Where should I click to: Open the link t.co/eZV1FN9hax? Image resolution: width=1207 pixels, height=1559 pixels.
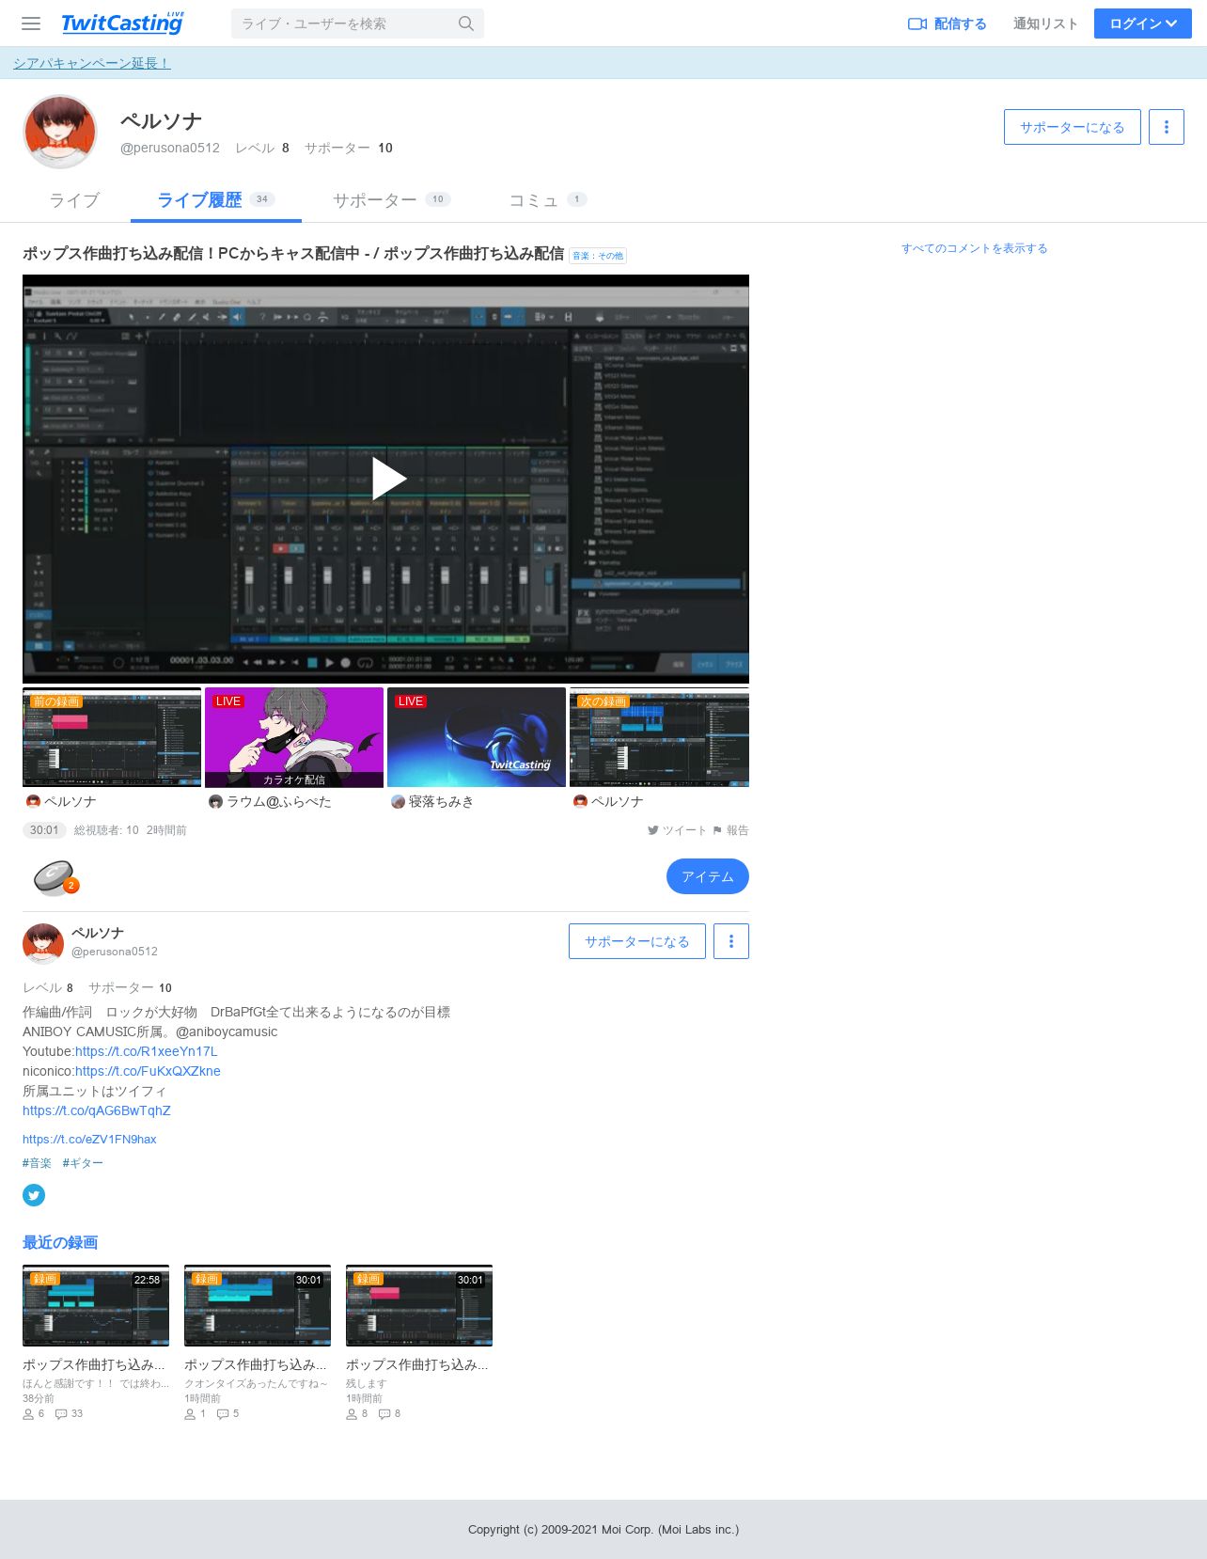point(89,1140)
